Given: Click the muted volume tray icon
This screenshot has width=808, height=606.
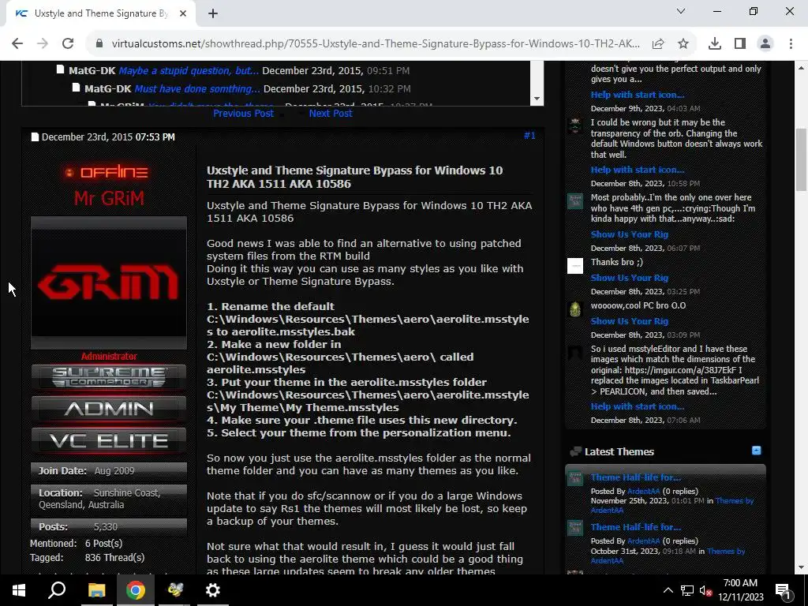Looking at the screenshot, I should (706, 590).
